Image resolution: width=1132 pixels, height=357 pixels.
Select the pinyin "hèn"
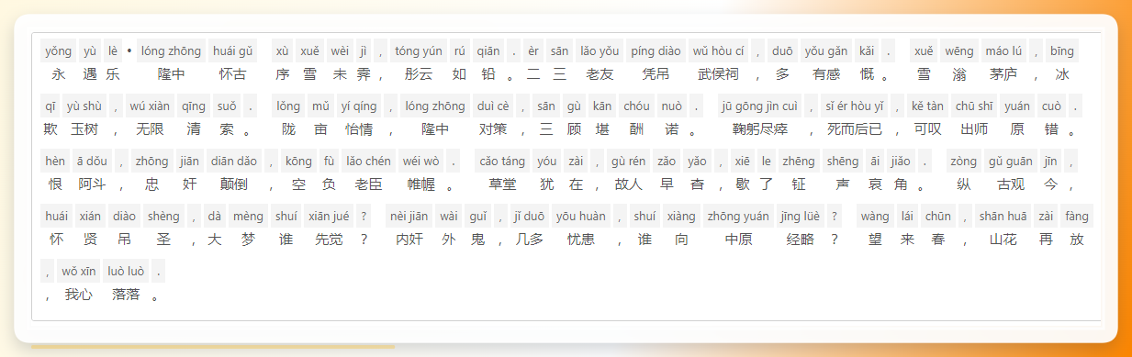point(55,162)
